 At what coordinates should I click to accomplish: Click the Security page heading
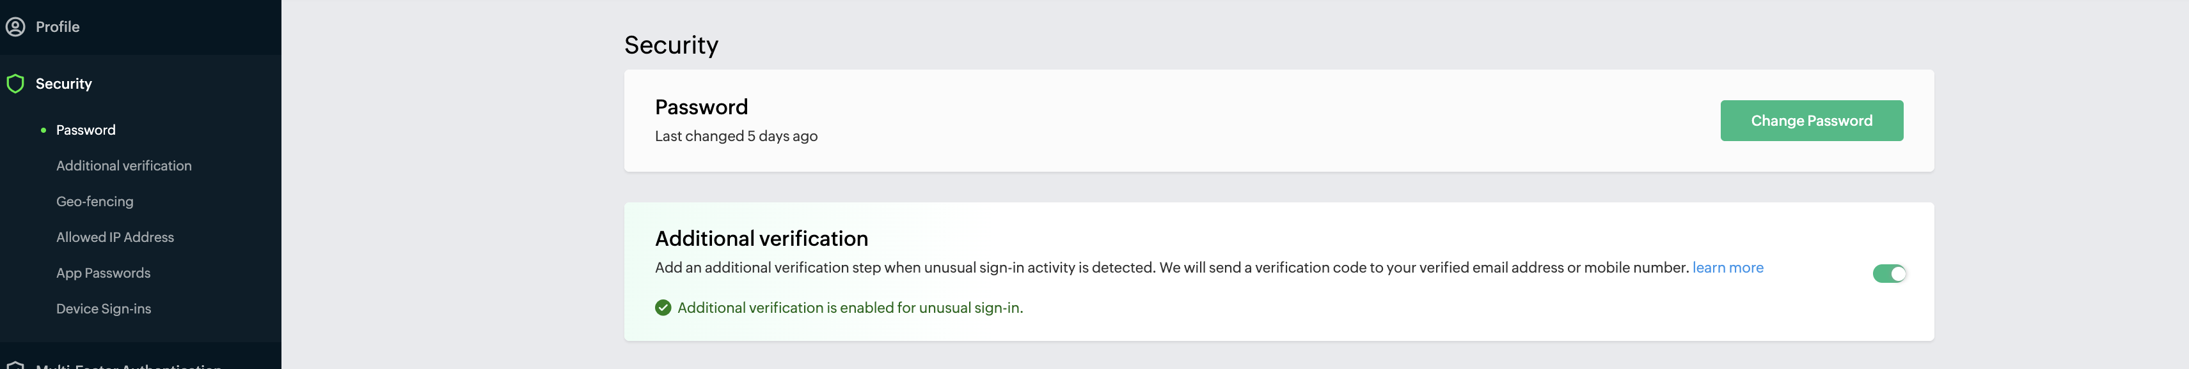click(670, 45)
